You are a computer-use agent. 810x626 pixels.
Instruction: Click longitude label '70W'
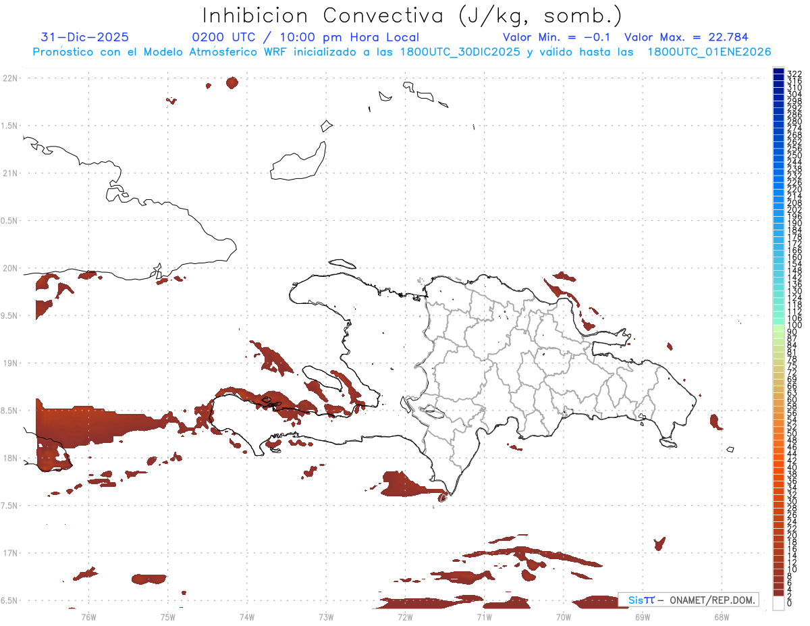564,616
